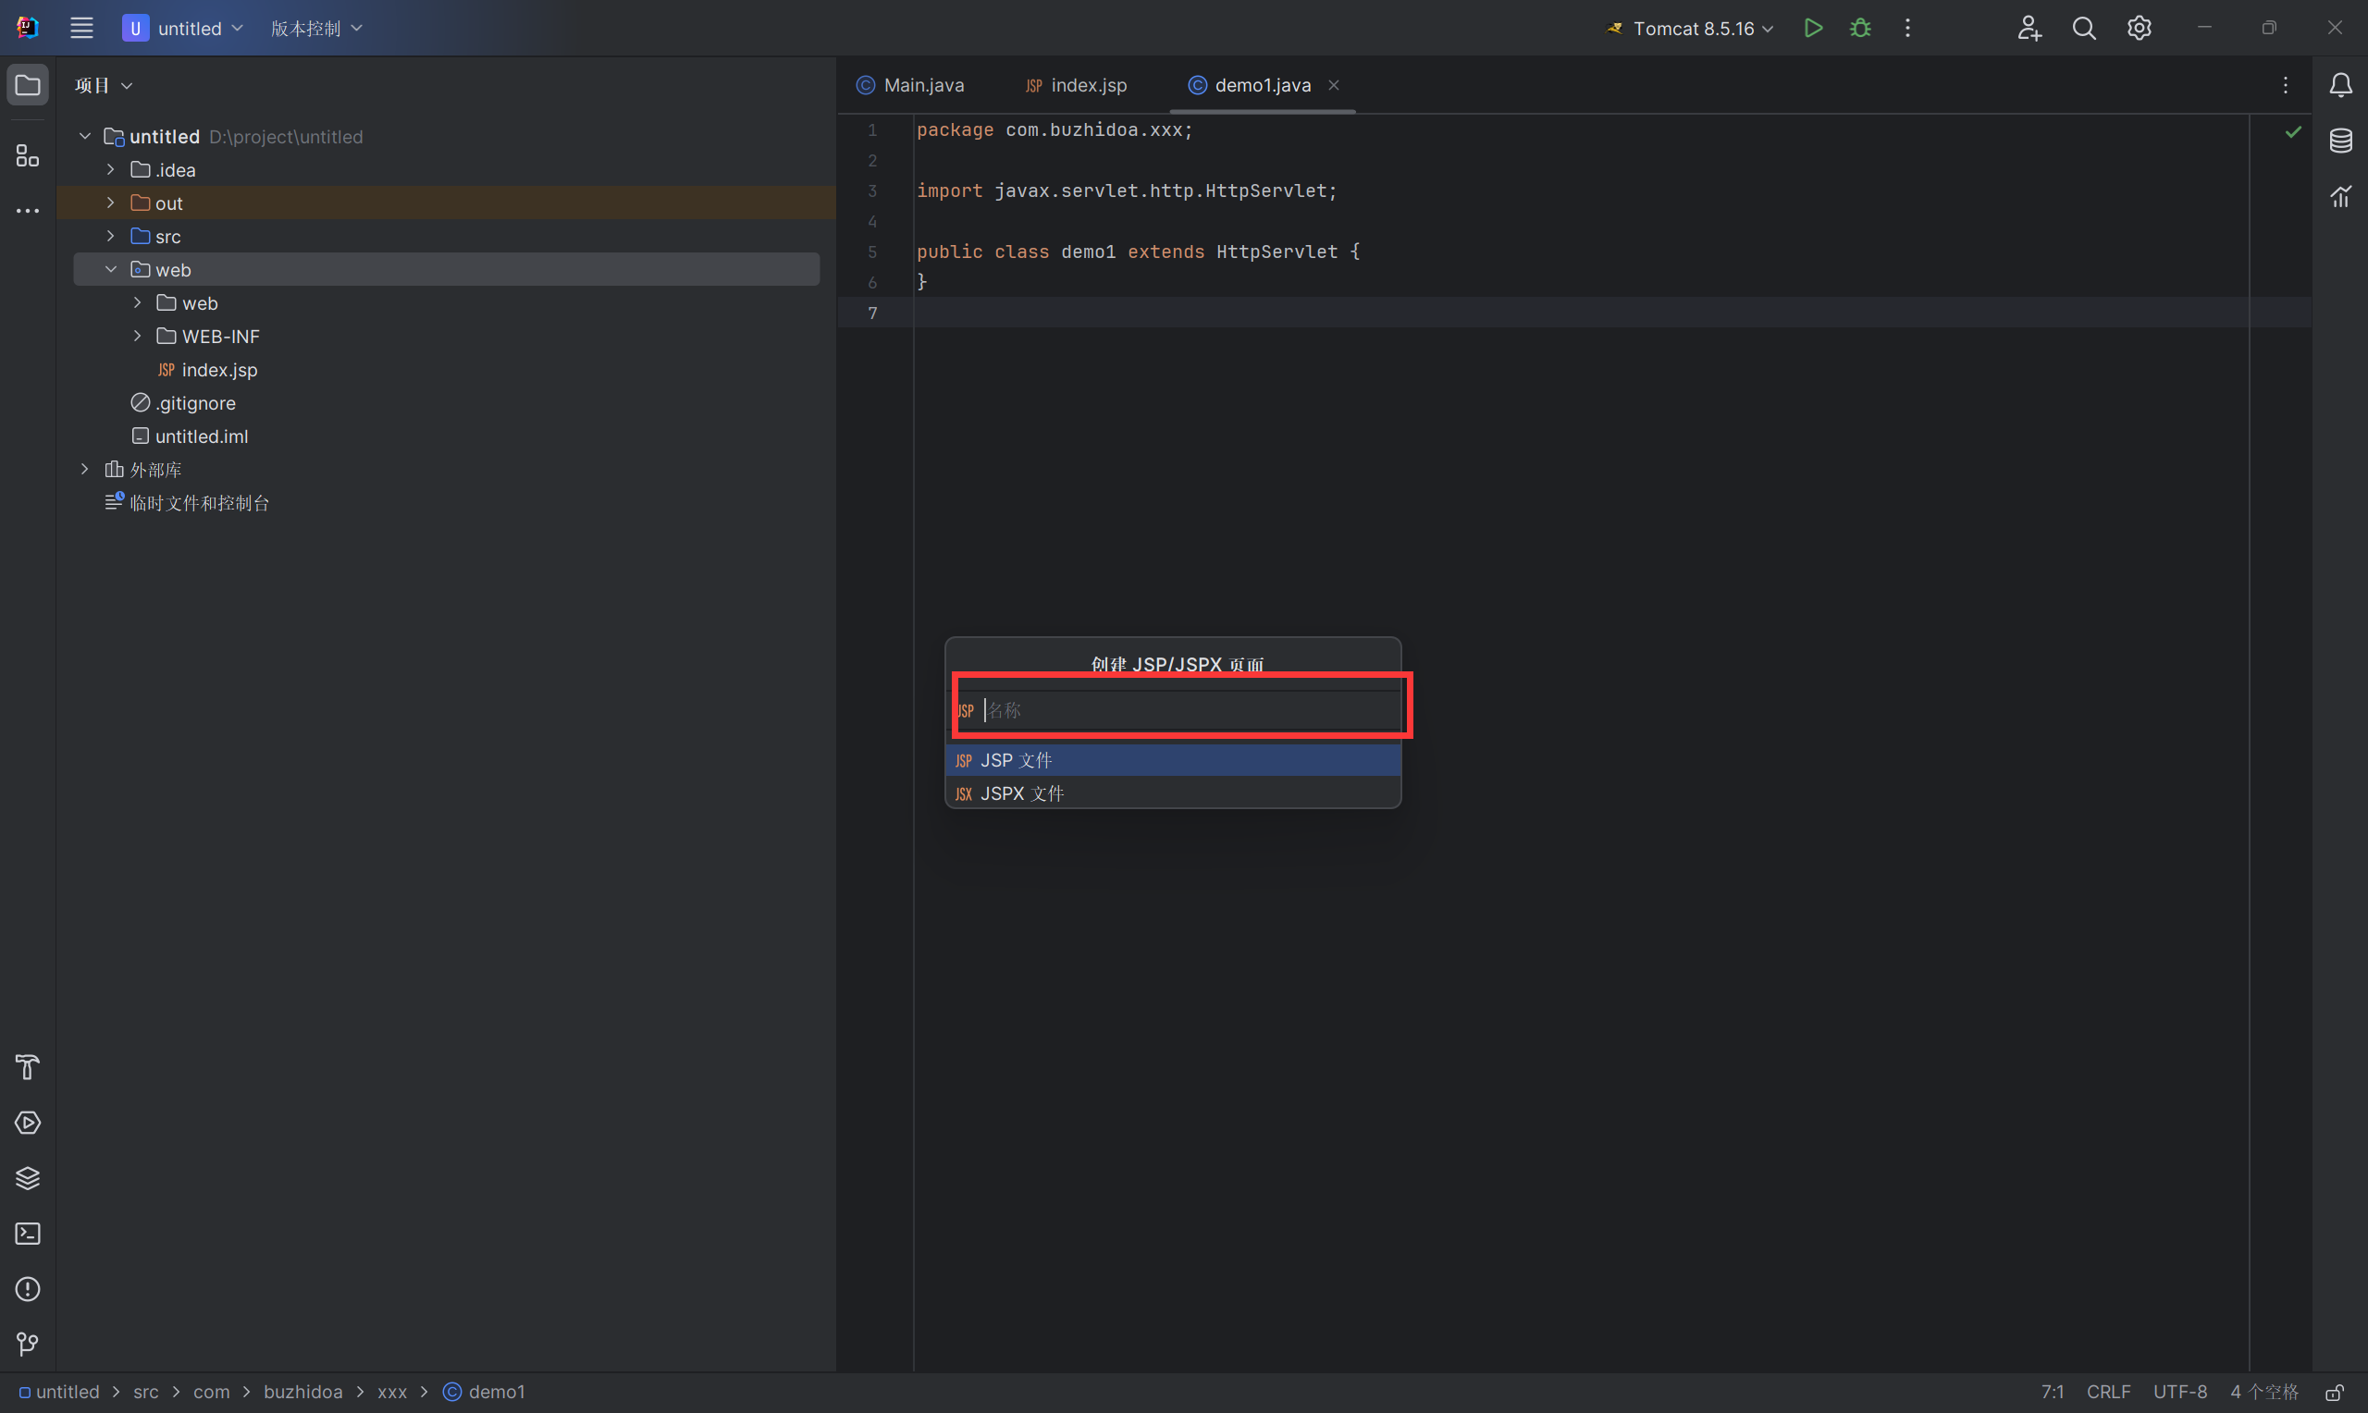Expand the WEB-INF folder

tap(137, 336)
